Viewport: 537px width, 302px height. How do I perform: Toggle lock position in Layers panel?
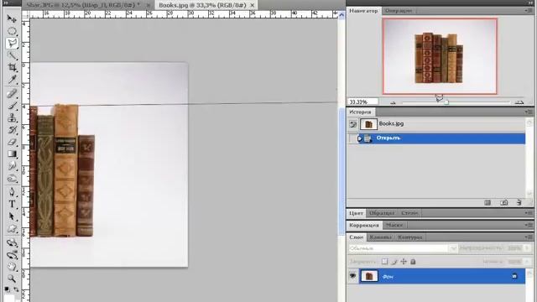pyautogui.click(x=404, y=262)
